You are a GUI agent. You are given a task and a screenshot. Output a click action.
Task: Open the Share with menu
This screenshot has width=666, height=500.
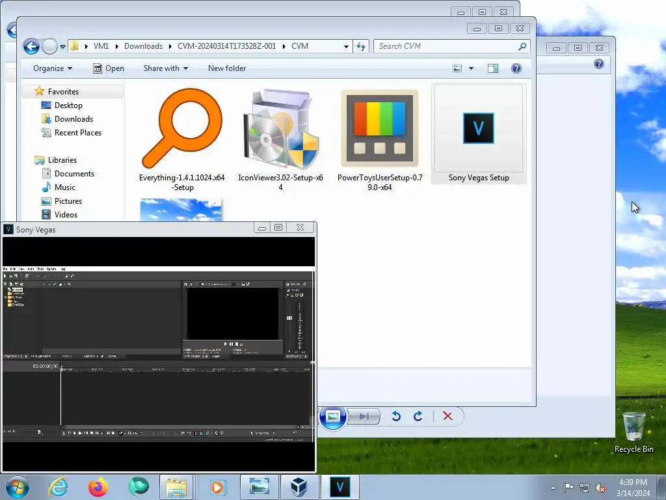coord(166,68)
